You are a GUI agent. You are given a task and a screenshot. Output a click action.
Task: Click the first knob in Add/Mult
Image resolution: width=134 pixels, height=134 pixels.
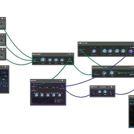click(x=99, y=92)
